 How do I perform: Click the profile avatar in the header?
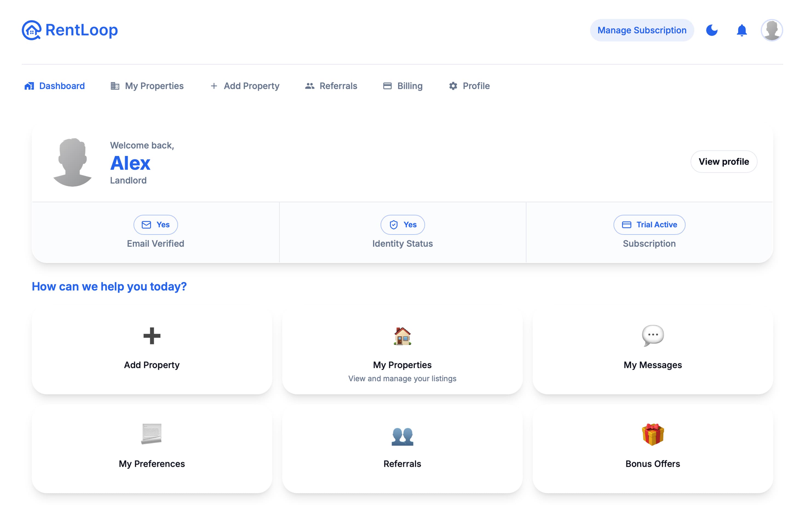click(x=772, y=30)
